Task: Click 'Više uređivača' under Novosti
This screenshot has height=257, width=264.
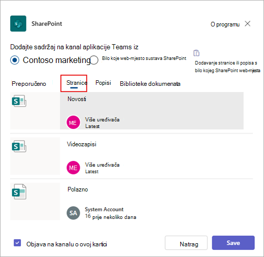Action: 102,119
